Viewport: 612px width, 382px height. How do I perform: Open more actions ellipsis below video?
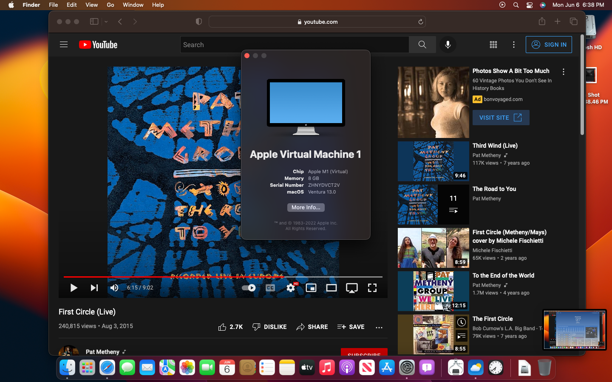379,327
